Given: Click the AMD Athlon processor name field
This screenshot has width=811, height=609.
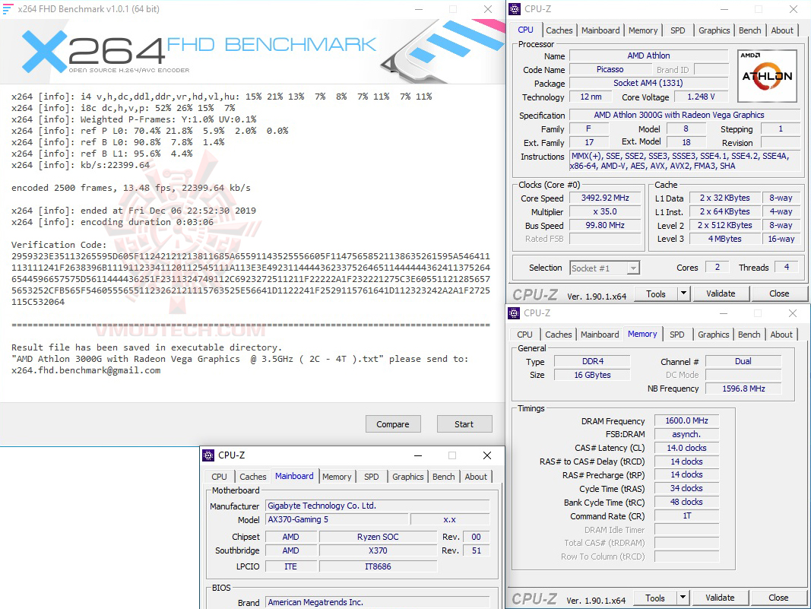Looking at the screenshot, I should point(648,56).
